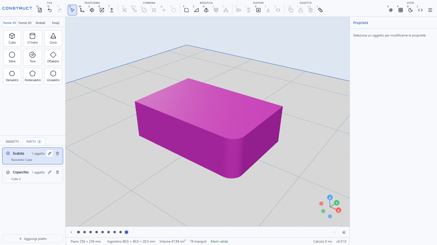Select the Piatti tab
Screen dimensions: 437x245
34,142
